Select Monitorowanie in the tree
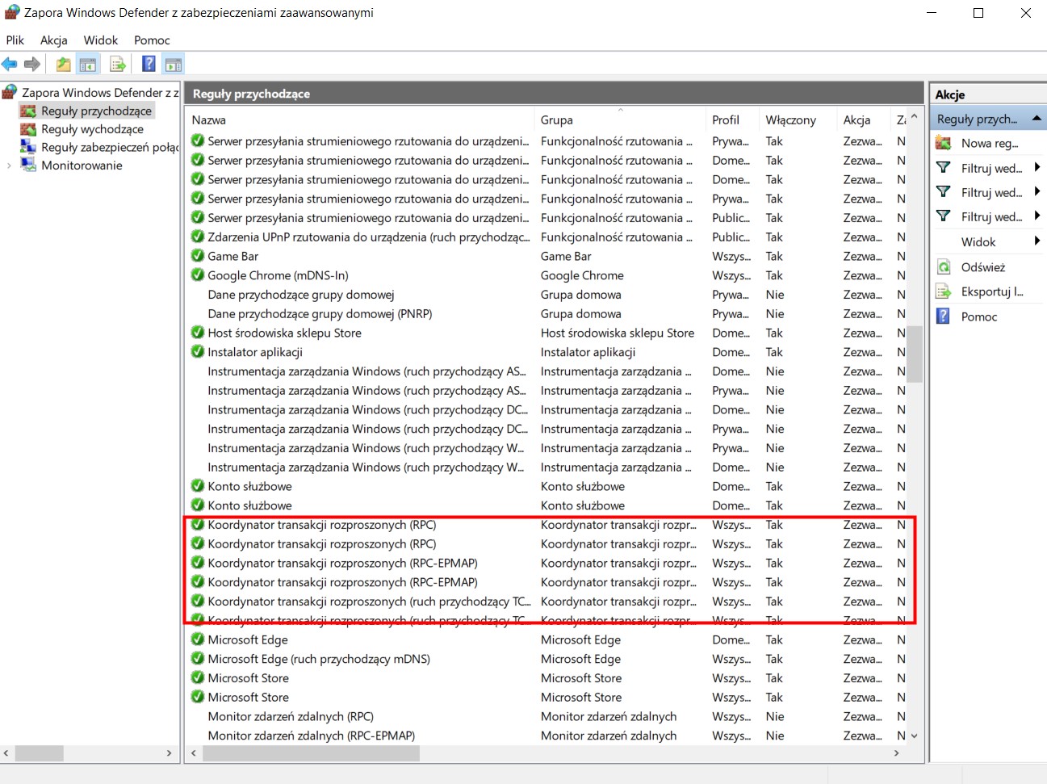This screenshot has height=784, width=1047. click(x=82, y=166)
